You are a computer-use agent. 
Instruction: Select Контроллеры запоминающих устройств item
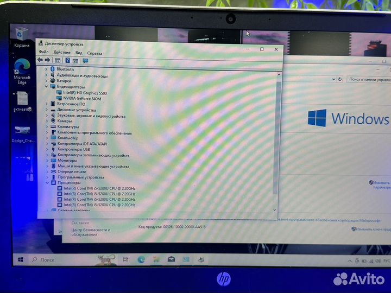[93, 155]
